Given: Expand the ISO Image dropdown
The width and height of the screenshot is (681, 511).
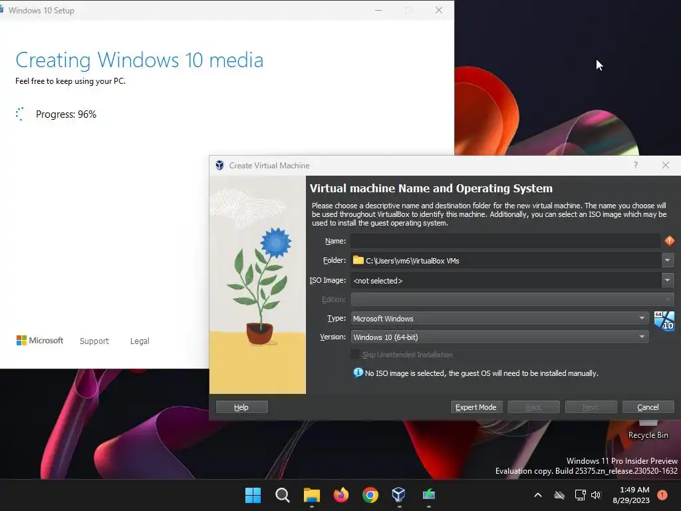Looking at the screenshot, I should coord(668,280).
